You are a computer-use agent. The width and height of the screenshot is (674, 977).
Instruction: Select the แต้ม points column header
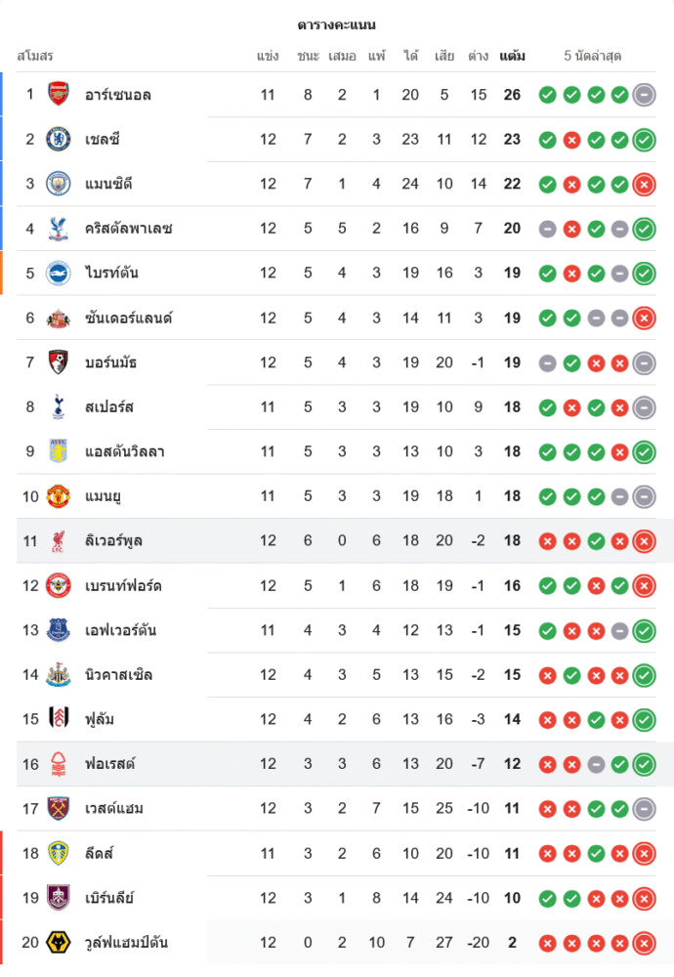click(x=512, y=56)
